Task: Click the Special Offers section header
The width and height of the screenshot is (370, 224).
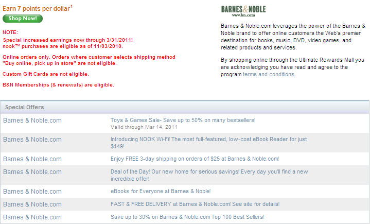Action: 185,107
